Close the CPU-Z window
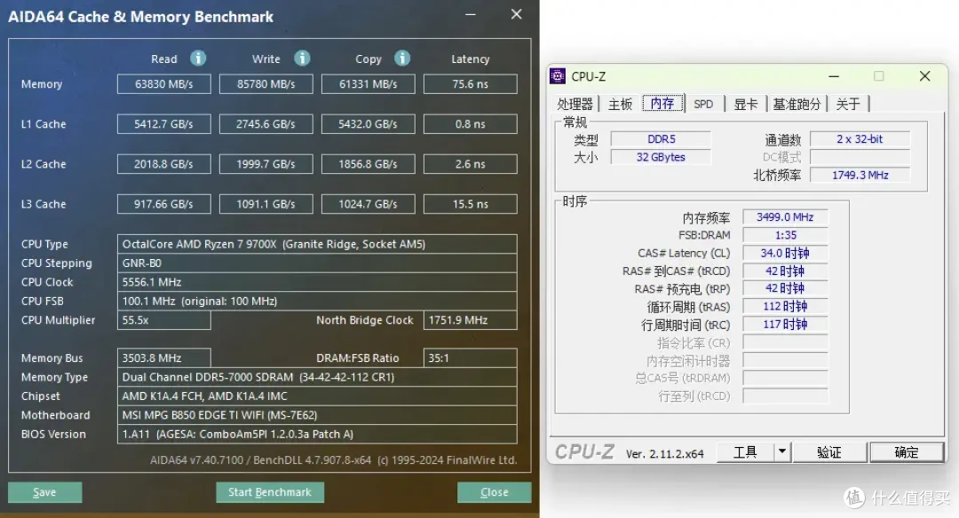Image resolution: width=959 pixels, height=518 pixels. coord(924,76)
